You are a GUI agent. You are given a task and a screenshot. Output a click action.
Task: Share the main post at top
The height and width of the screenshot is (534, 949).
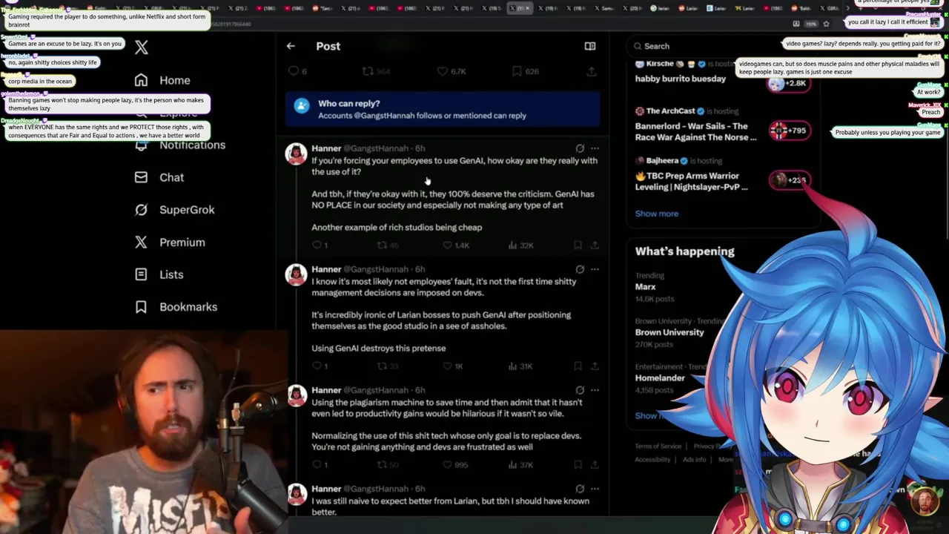tap(592, 71)
